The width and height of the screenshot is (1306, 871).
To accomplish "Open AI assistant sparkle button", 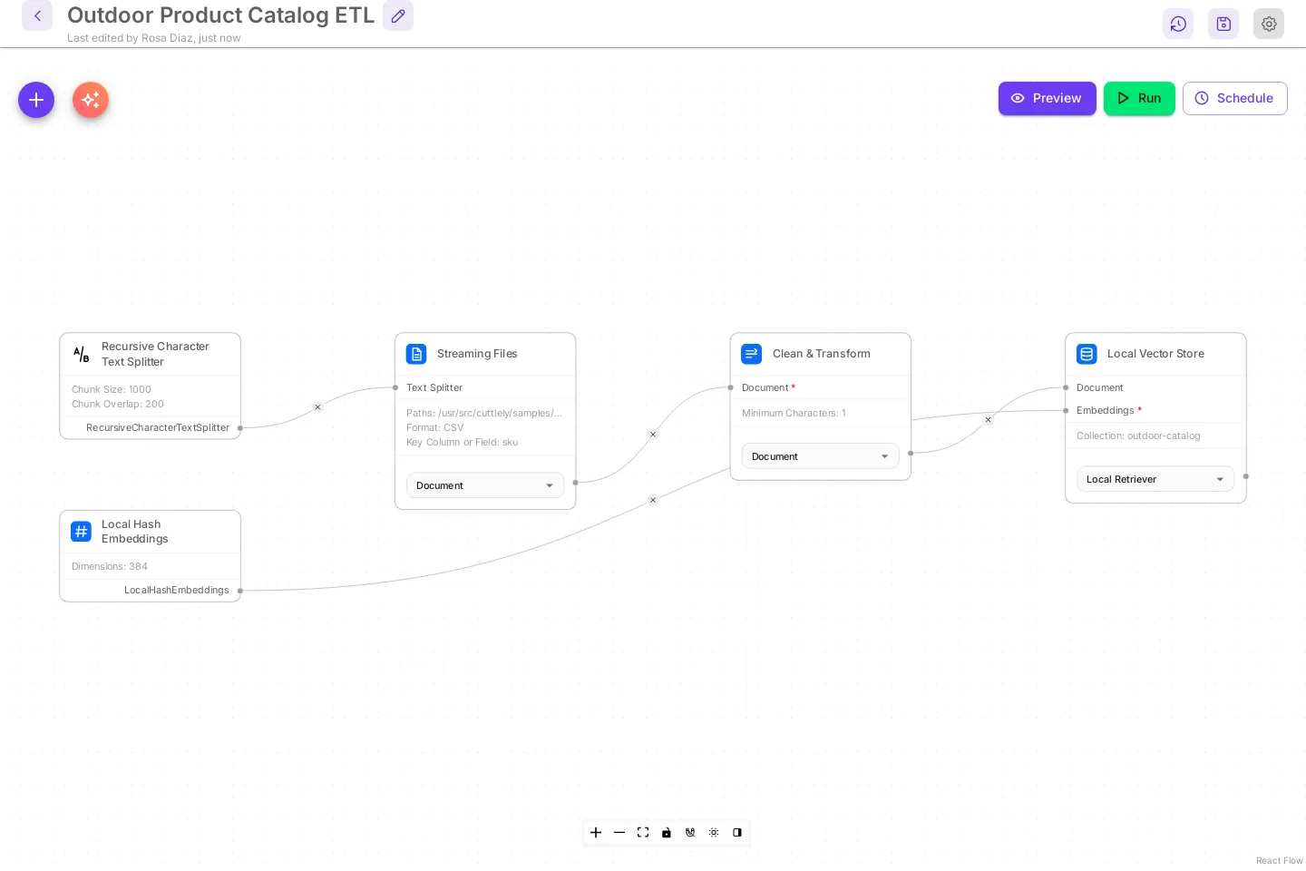I will point(91,100).
